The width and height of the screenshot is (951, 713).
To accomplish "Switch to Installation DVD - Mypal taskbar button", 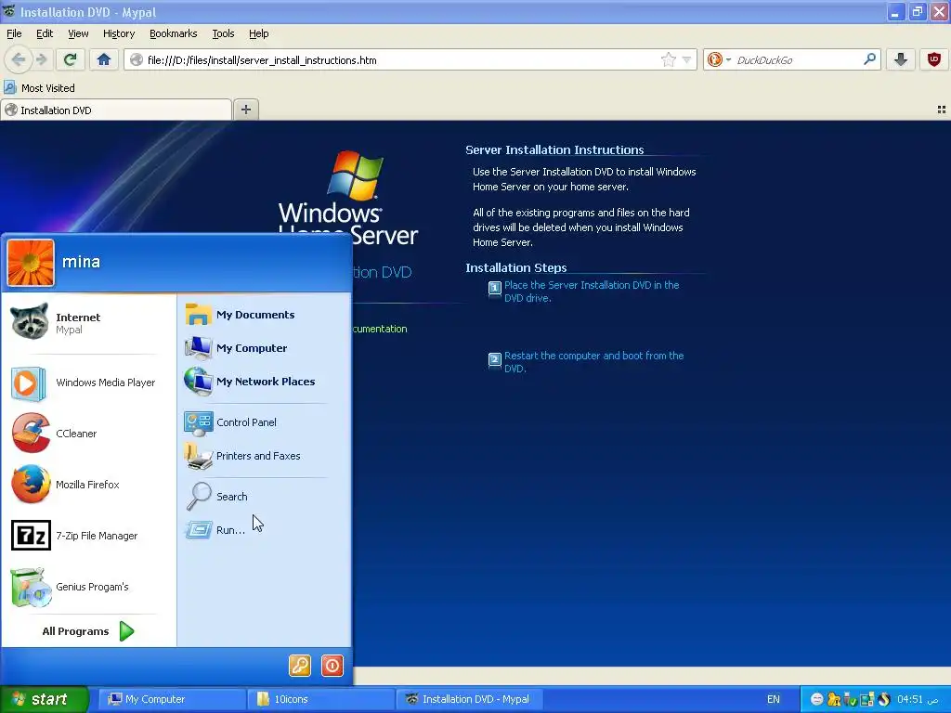I will [x=469, y=699].
